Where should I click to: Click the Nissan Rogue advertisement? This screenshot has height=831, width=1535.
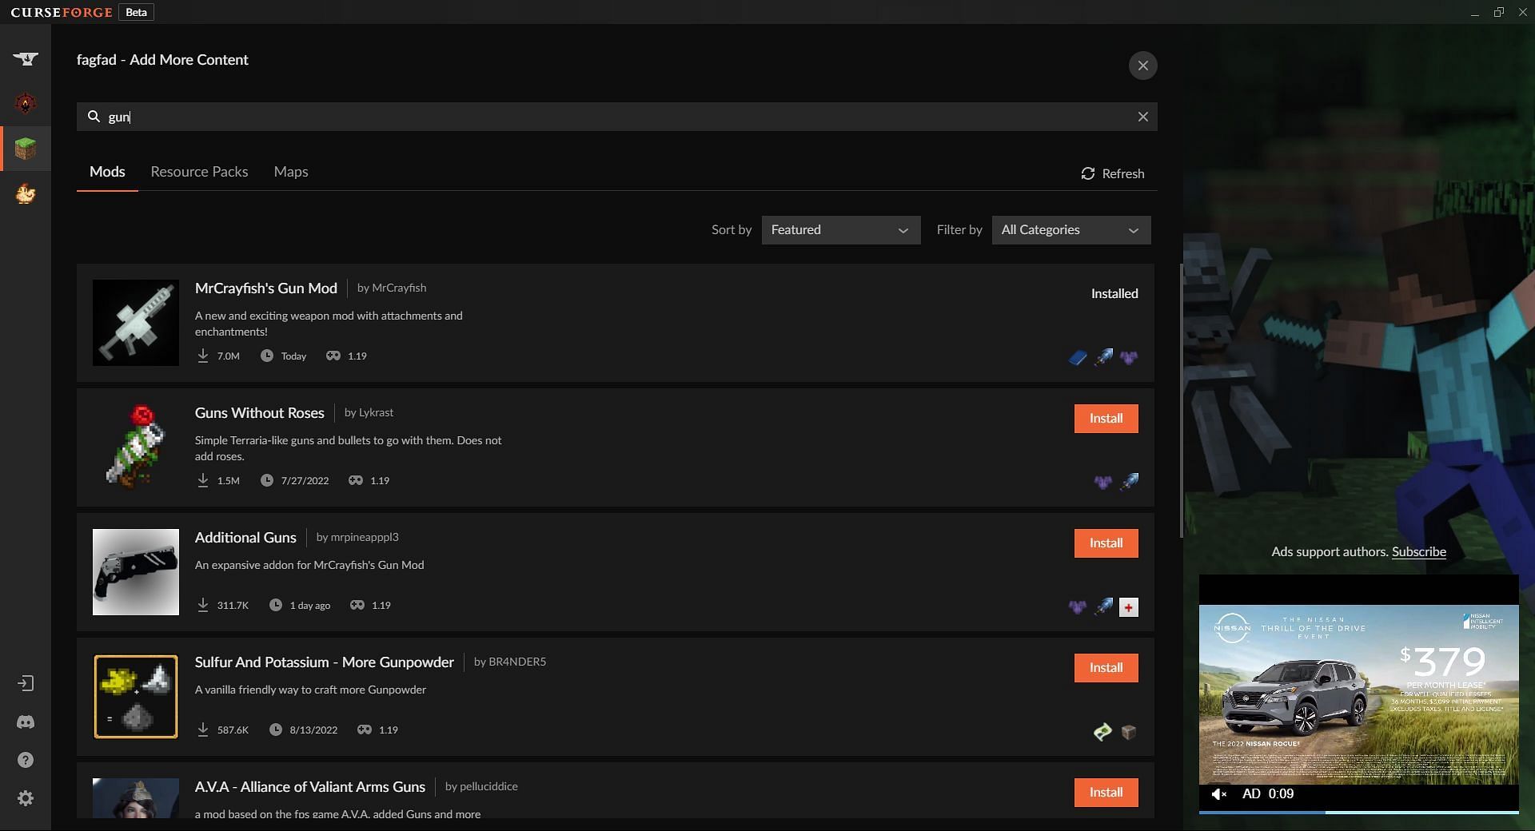click(1358, 694)
